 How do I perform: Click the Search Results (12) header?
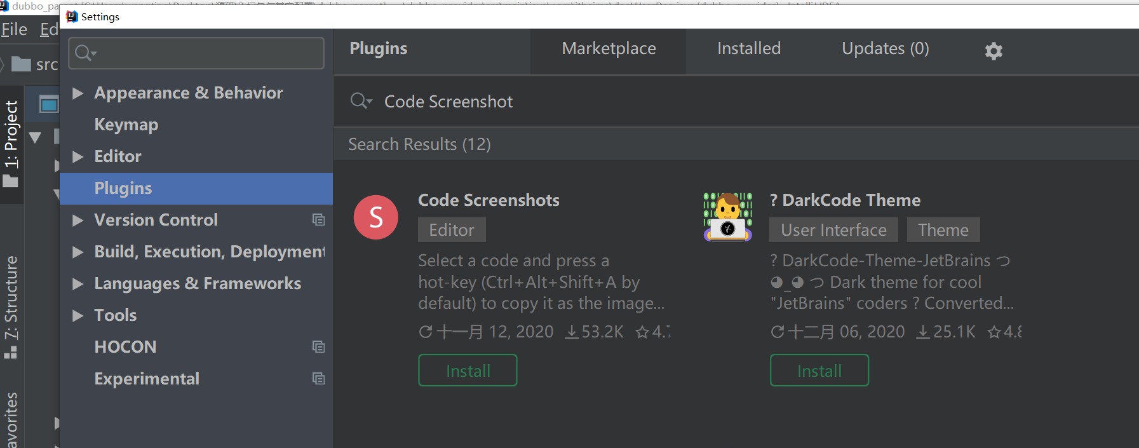pos(419,144)
